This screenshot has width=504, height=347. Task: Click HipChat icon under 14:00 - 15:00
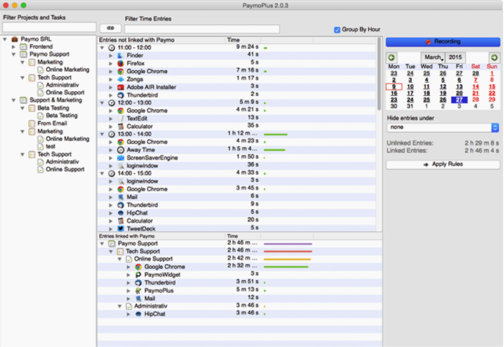121,213
